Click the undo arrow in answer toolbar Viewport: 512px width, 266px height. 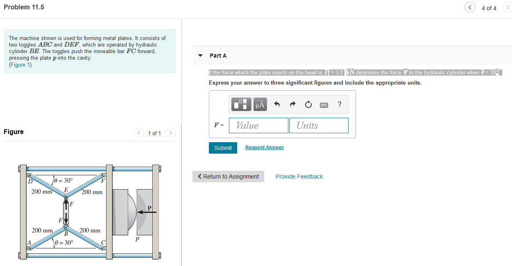(x=277, y=104)
